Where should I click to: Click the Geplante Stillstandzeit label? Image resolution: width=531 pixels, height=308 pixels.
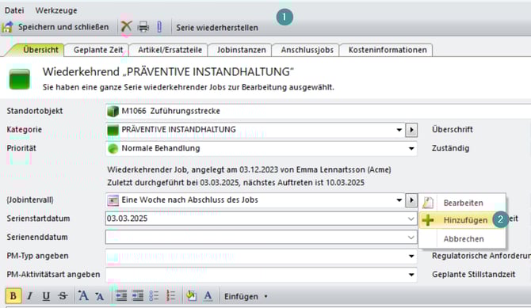(473, 275)
